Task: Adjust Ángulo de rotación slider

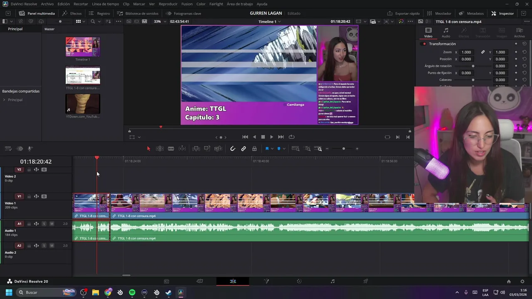Action: pos(473,66)
